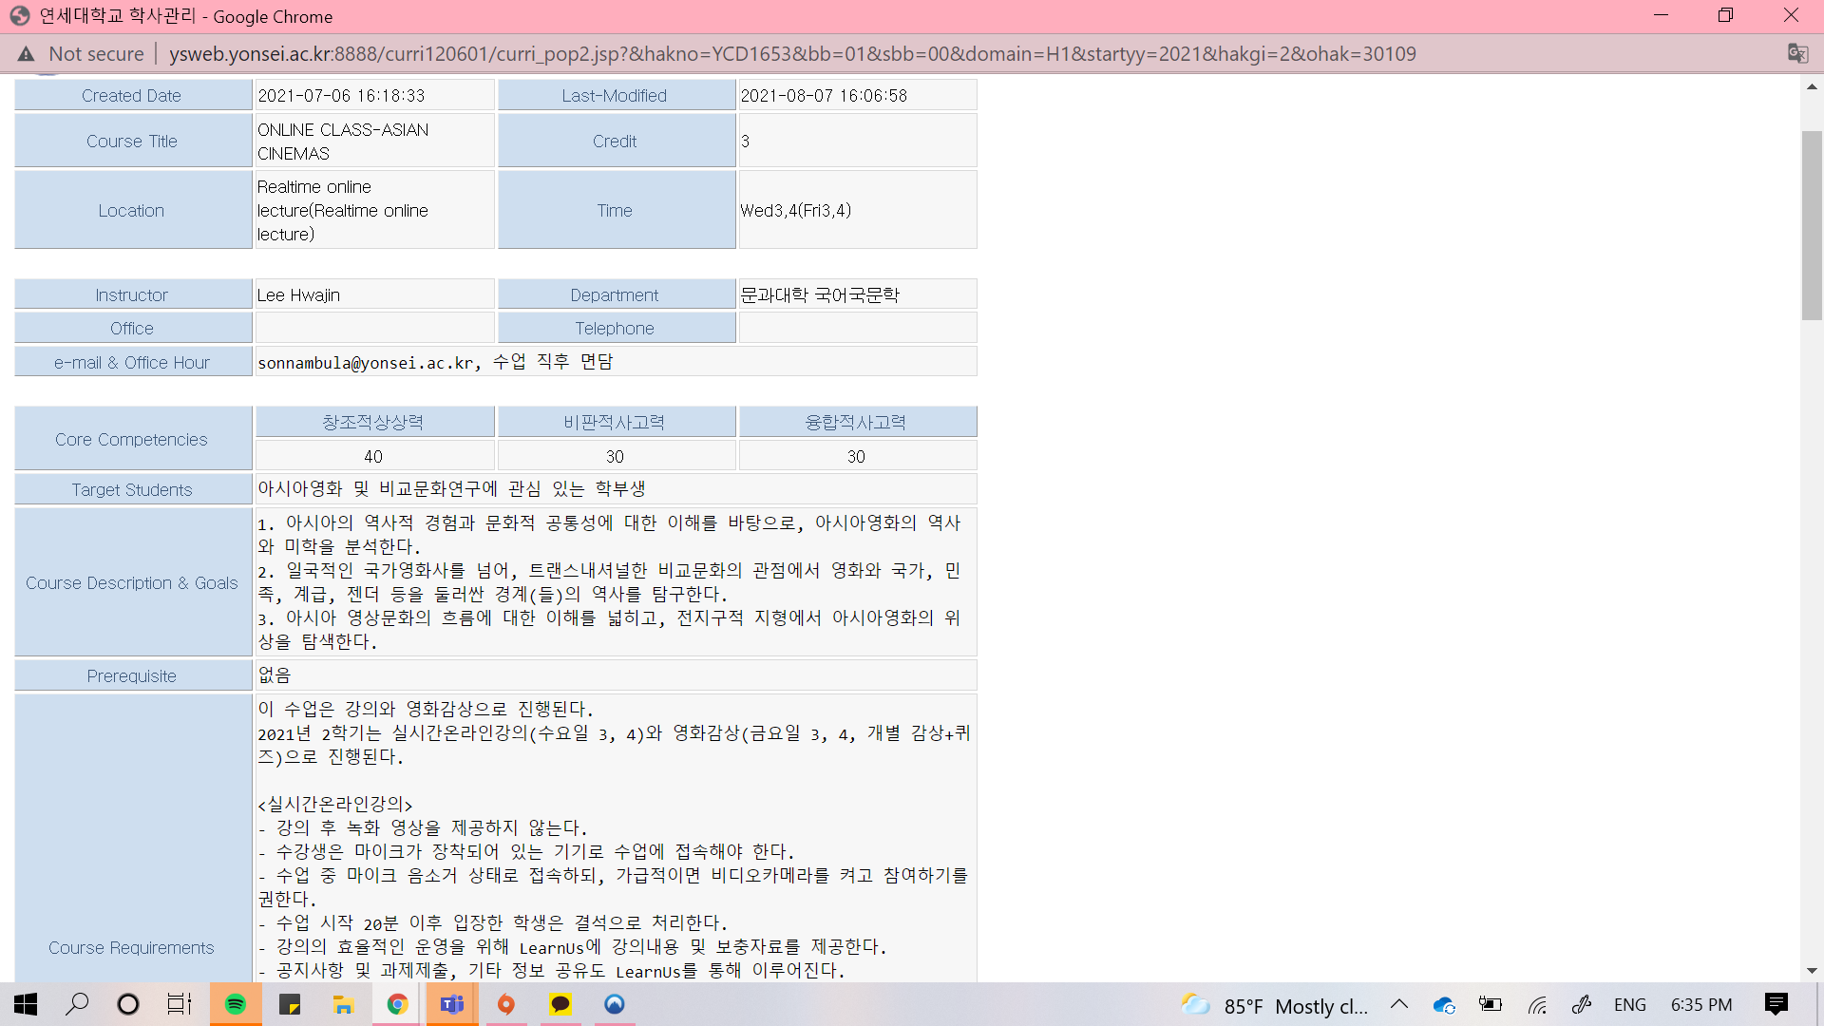Image resolution: width=1824 pixels, height=1026 pixels.
Task: Switch ENG input language indicator
Action: pyautogui.click(x=1630, y=1005)
